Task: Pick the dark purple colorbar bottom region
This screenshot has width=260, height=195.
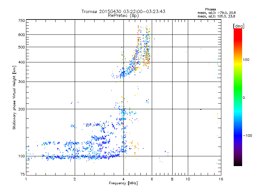Action: 238,158
